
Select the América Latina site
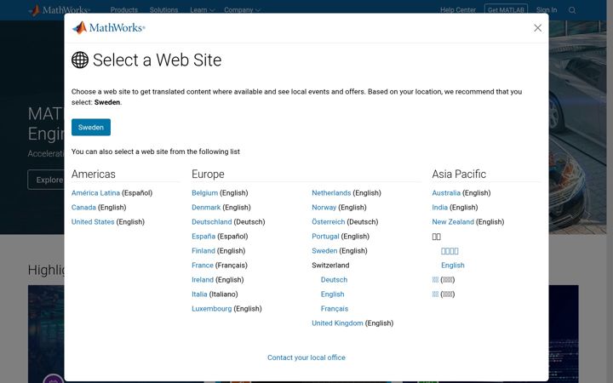click(95, 193)
